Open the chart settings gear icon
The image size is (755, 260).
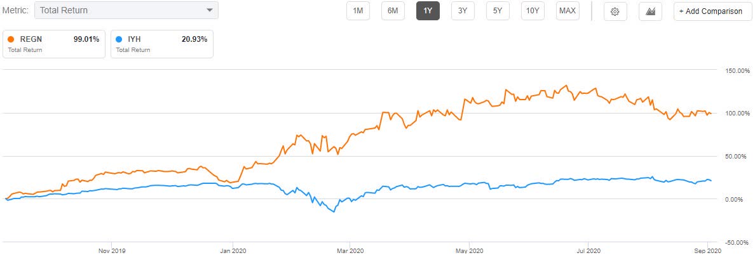pyautogui.click(x=615, y=11)
